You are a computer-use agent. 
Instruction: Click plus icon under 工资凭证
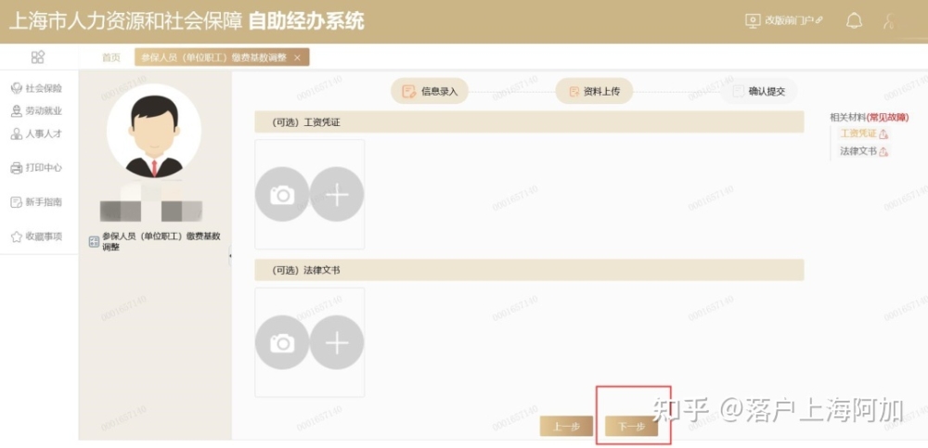(337, 194)
